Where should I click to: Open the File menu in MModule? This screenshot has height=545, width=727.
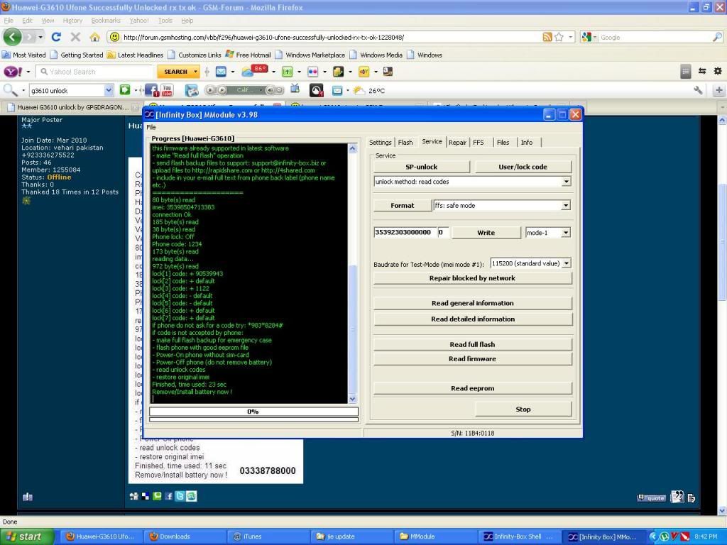click(x=151, y=127)
